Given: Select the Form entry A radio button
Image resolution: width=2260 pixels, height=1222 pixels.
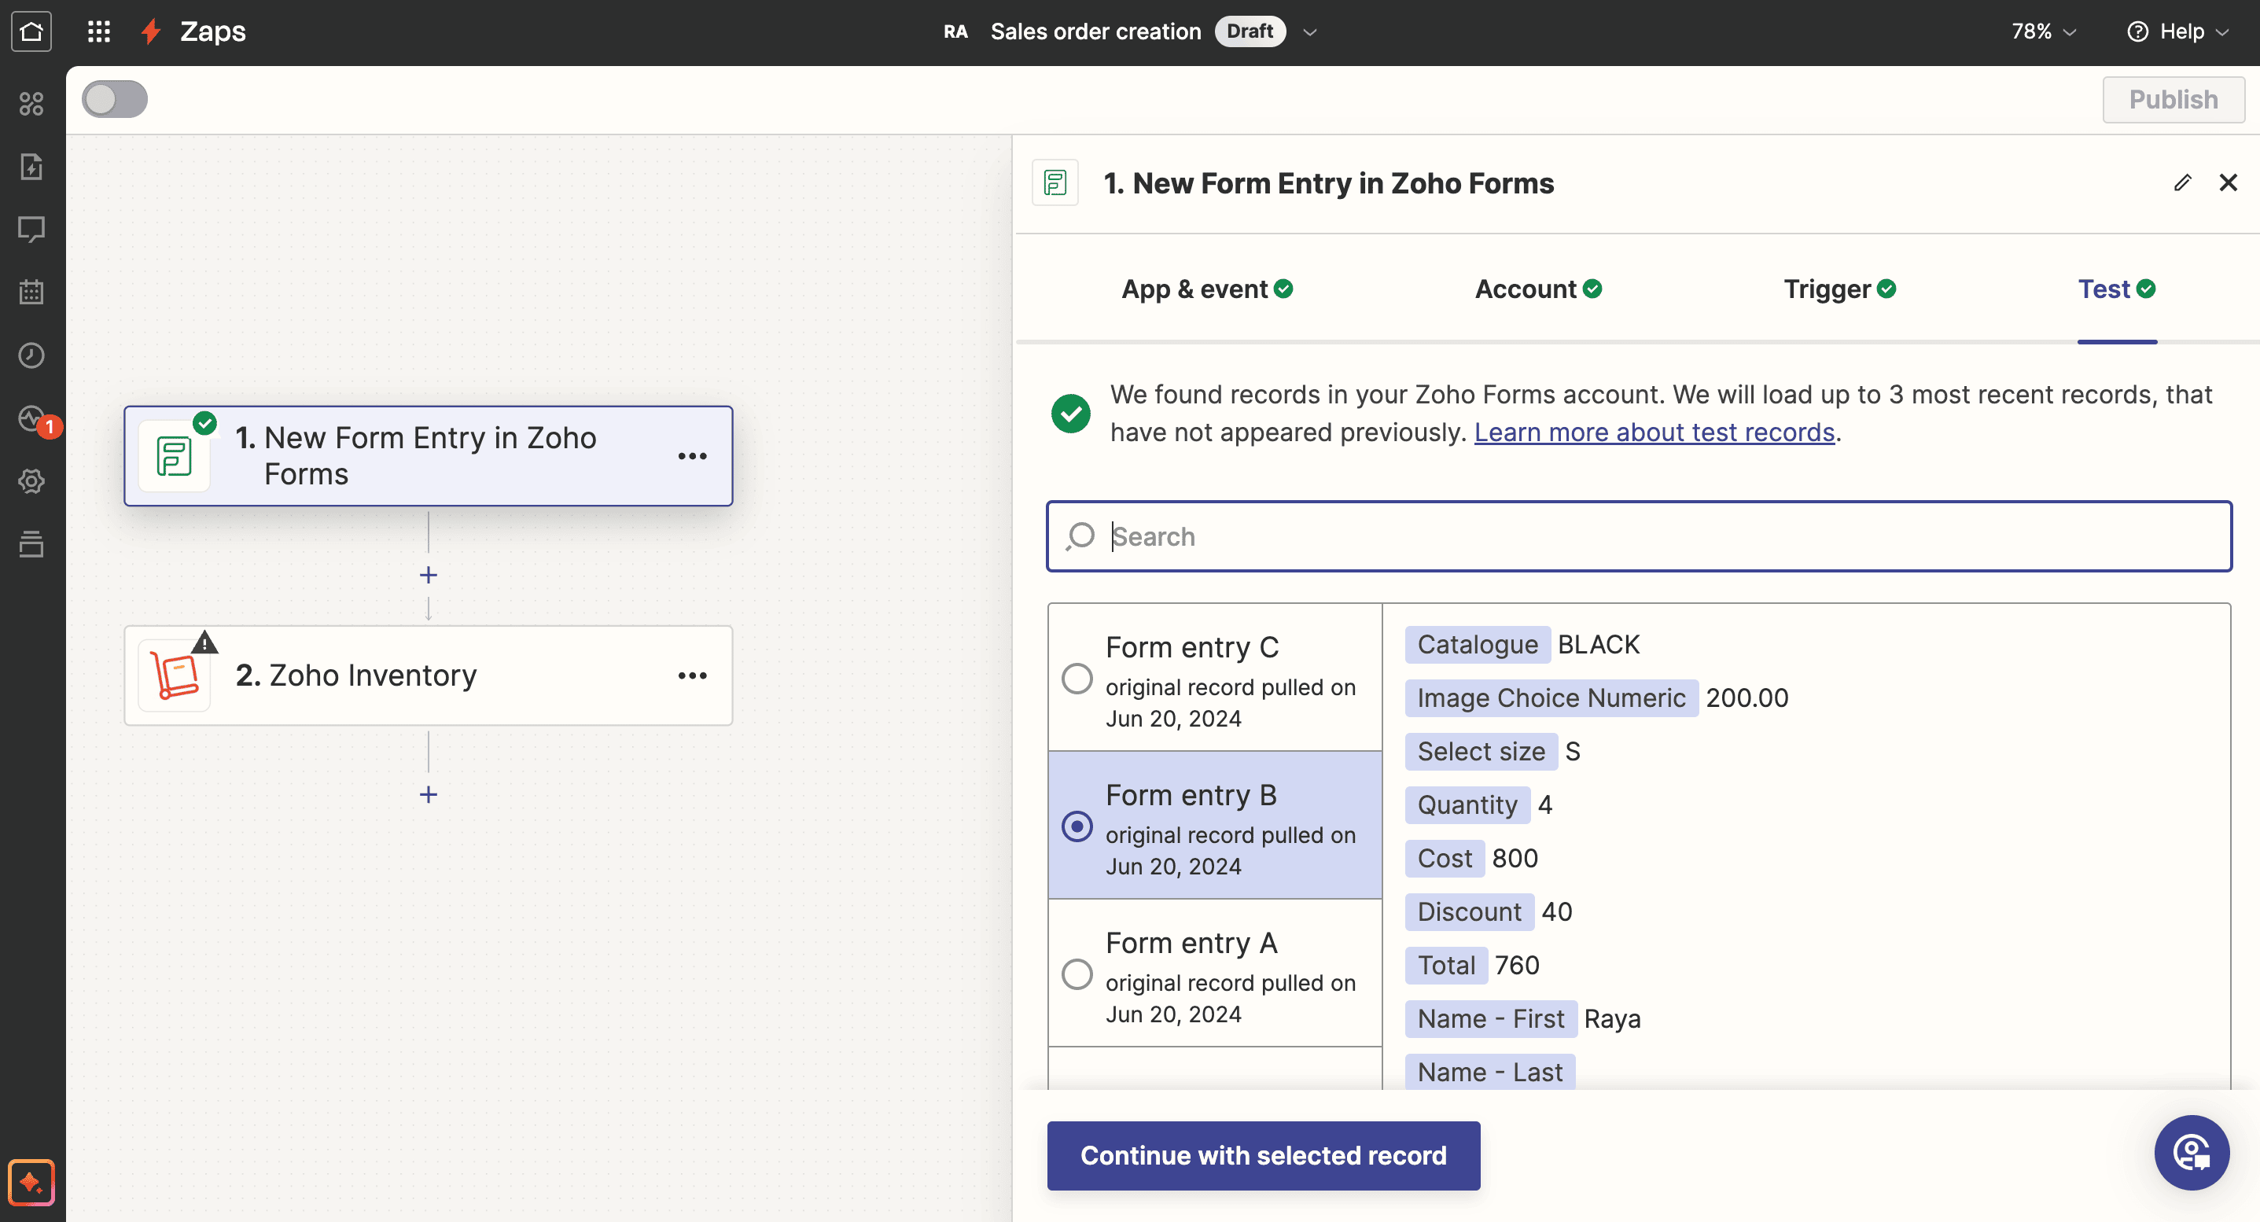Looking at the screenshot, I should 1077,974.
